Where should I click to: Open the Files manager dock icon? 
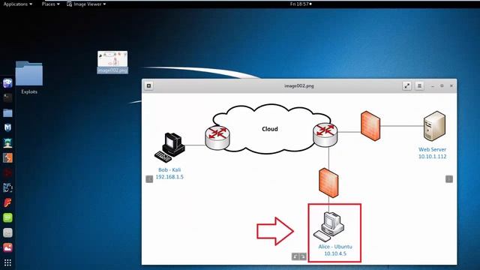click(x=7, y=113)
